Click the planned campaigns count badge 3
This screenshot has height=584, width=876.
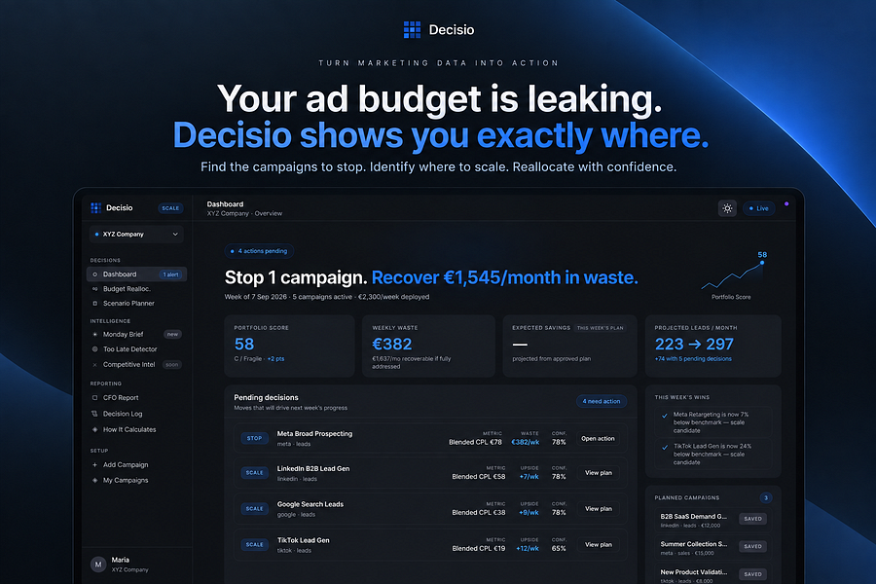(766, 498)
